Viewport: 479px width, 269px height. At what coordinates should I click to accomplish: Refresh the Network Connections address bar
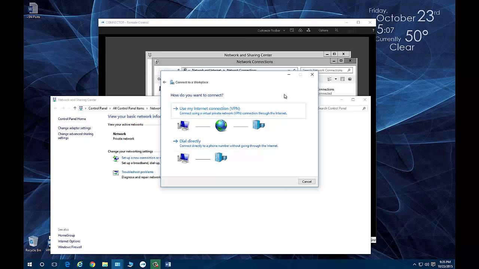tap(295, 70)
